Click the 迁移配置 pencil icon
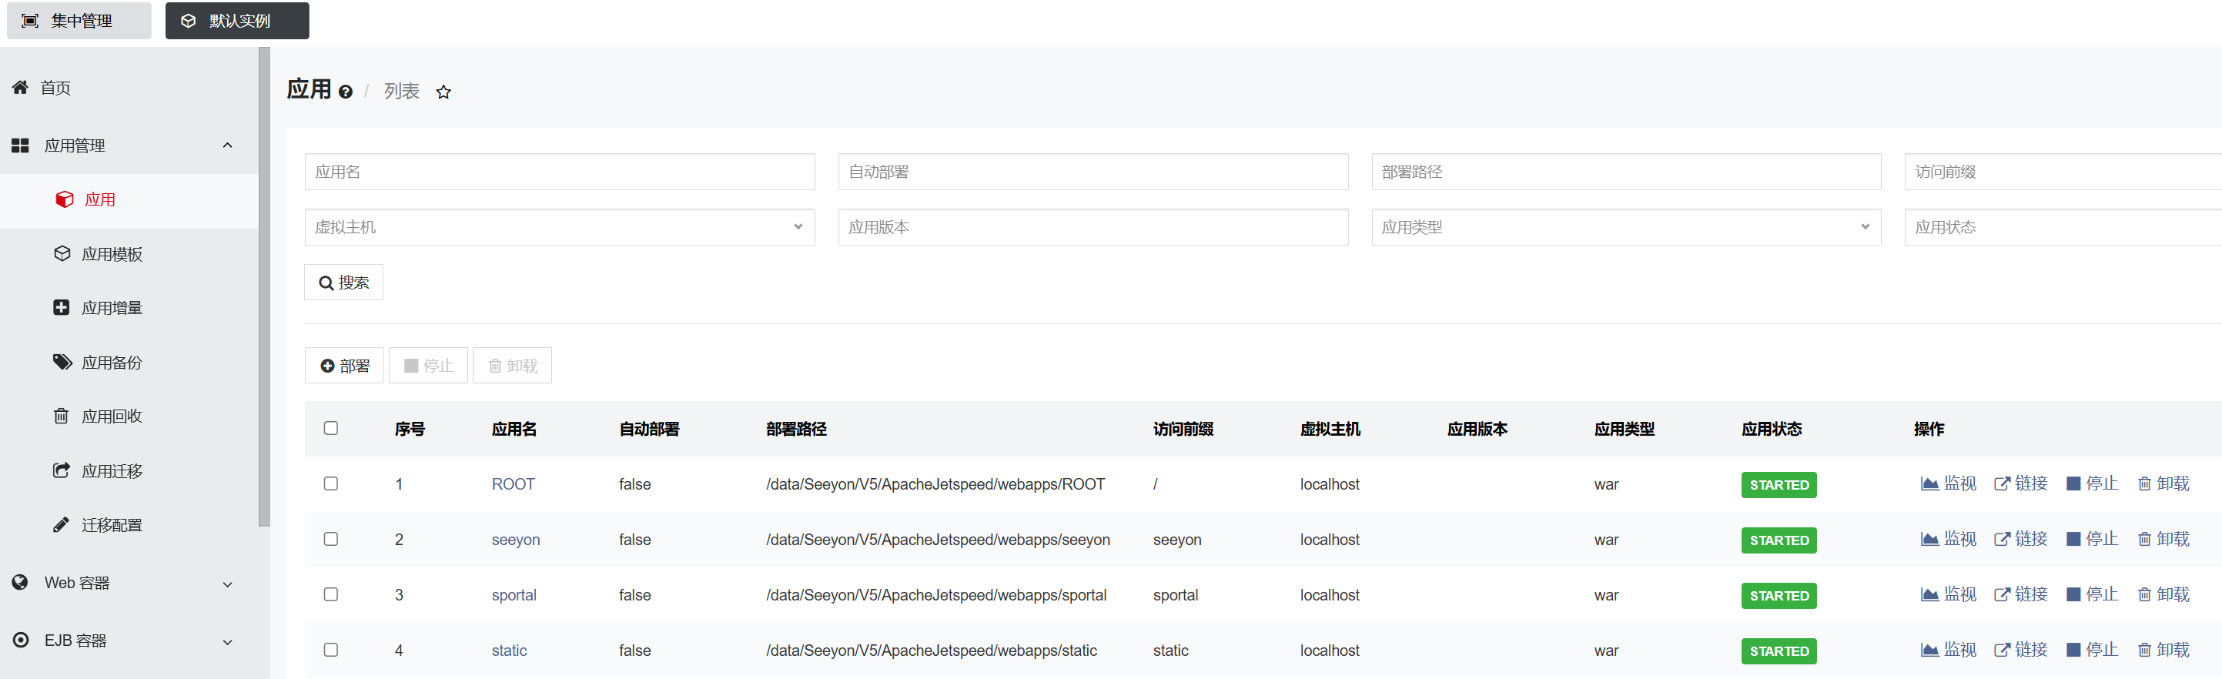Image resolution: width=2222 pixels, height=679 pixels. pos(62,524)
